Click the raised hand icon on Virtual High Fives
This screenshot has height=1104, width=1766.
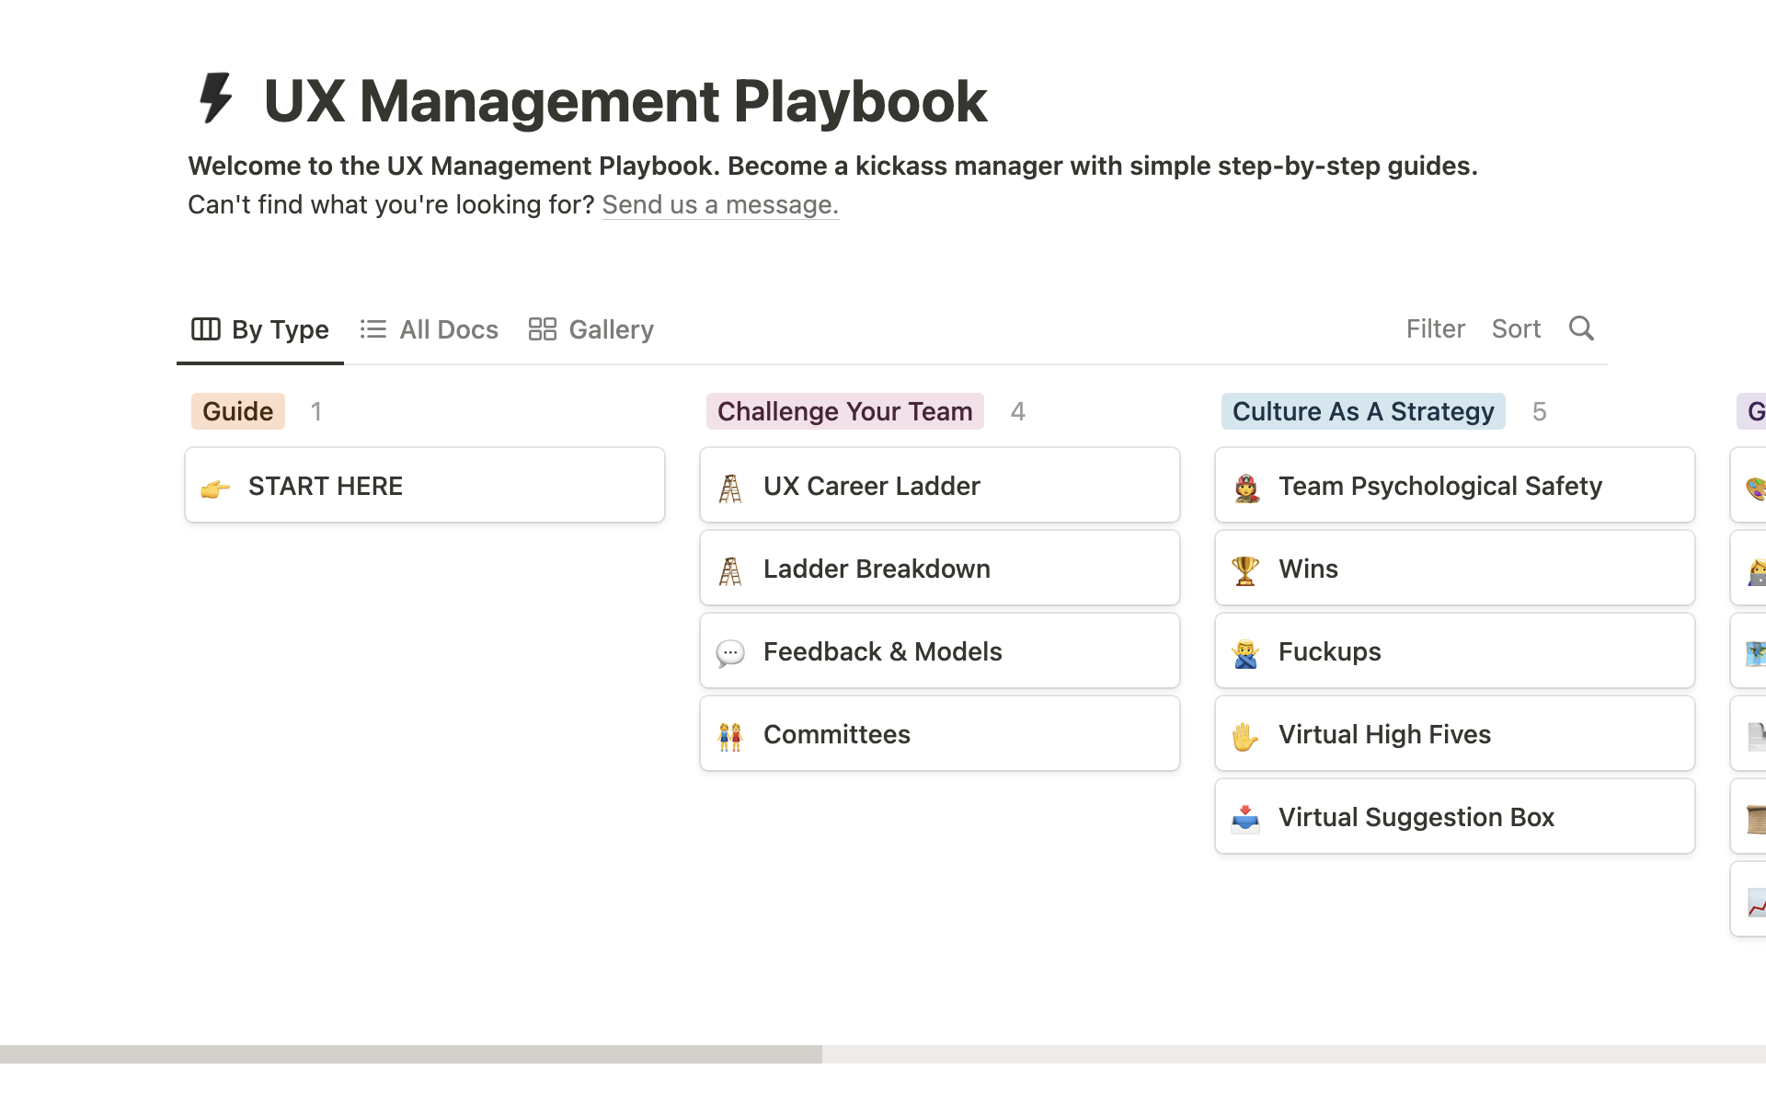1245,736
